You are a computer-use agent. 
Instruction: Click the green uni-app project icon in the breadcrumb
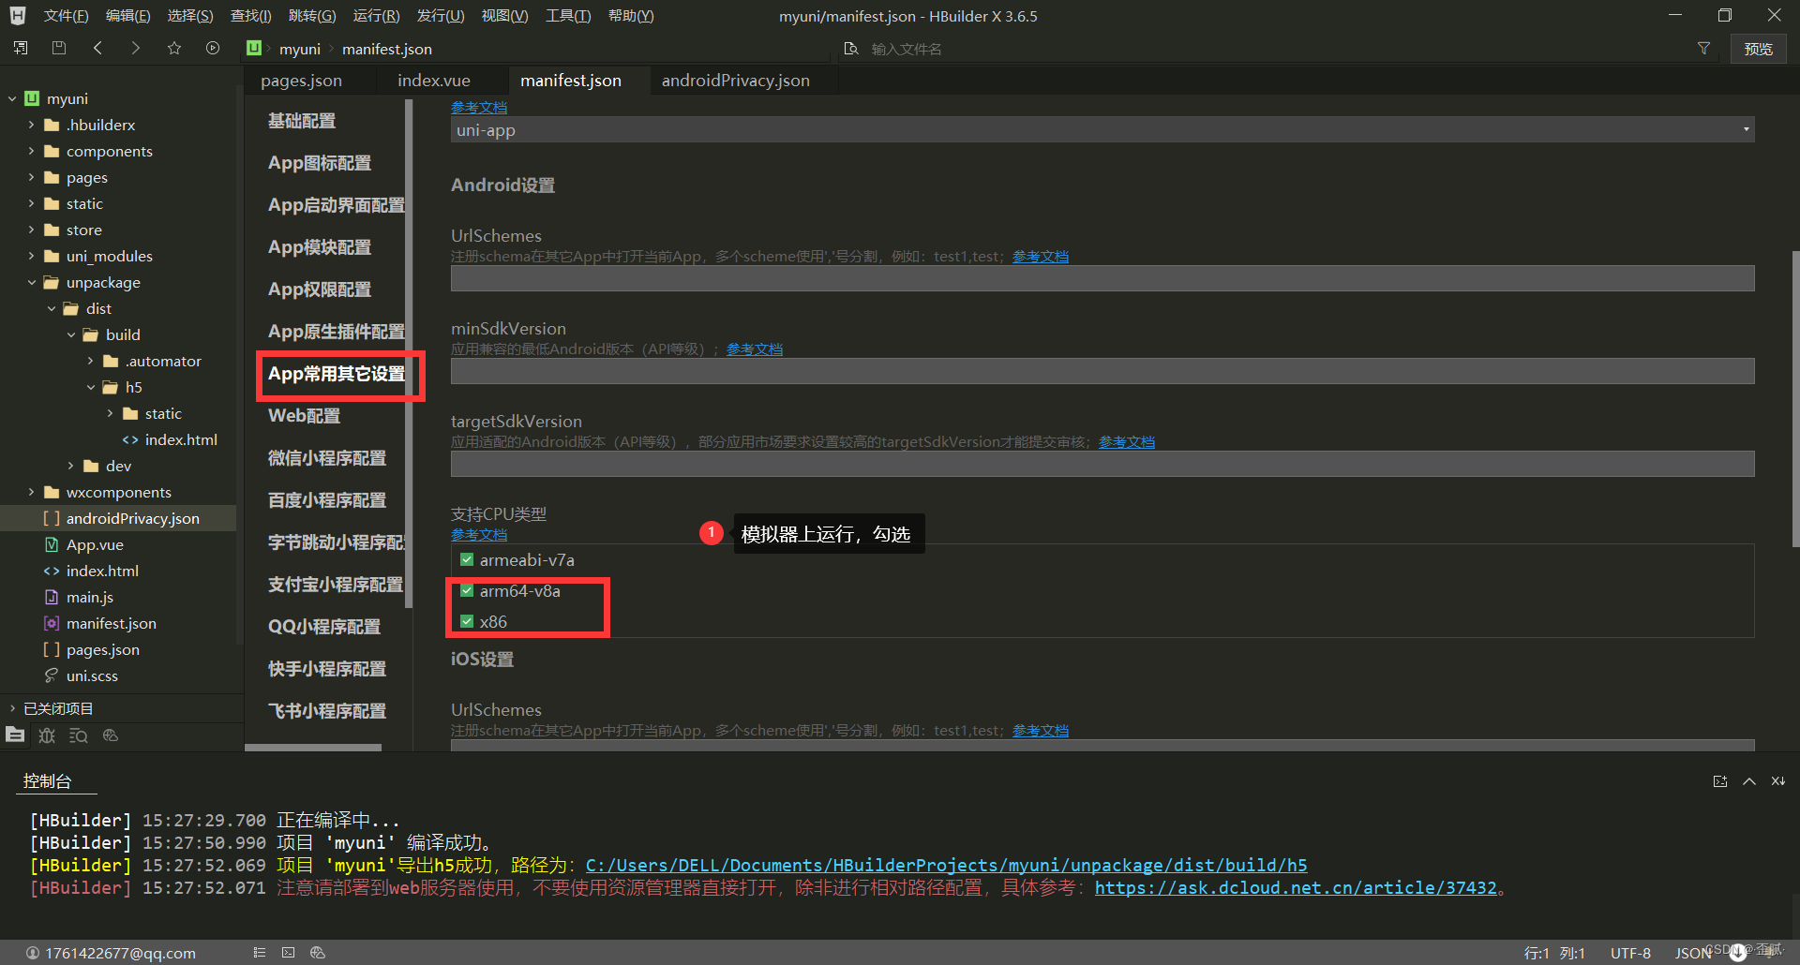254,48
